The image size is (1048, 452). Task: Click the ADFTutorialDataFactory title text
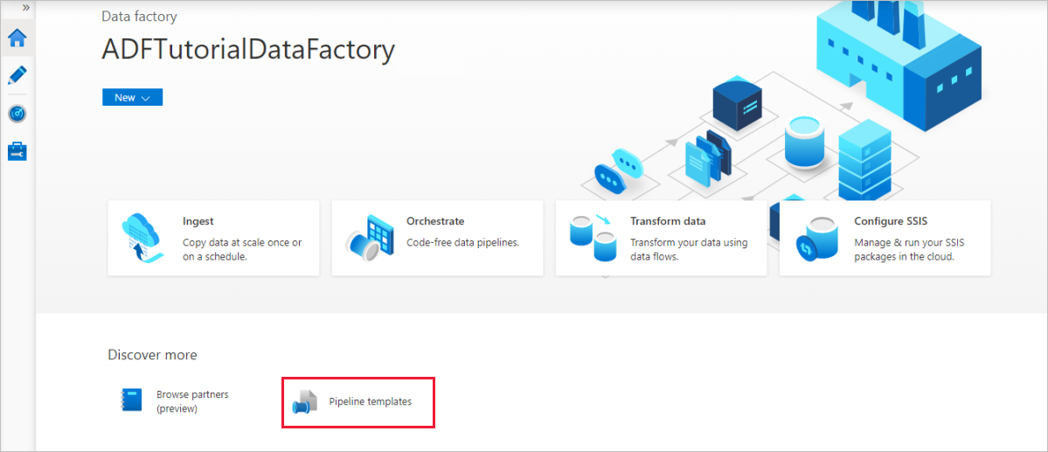click(248, 50)
